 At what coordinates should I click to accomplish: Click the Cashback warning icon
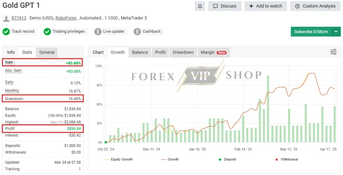click(137, 32)
